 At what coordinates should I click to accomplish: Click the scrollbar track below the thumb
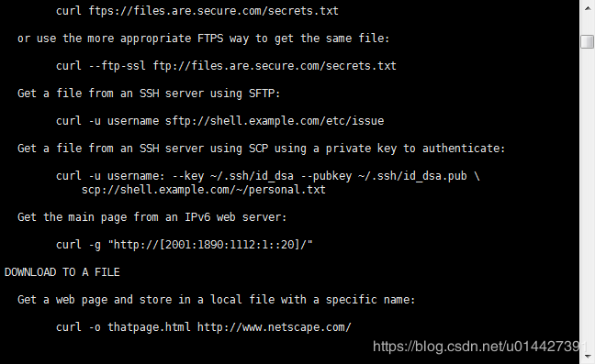click(x=587, y=197)
